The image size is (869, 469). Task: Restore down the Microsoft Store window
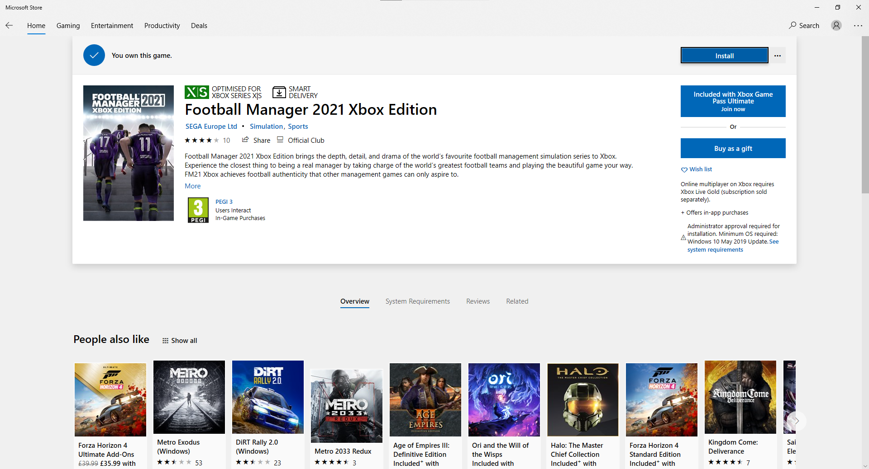point(838,7)
